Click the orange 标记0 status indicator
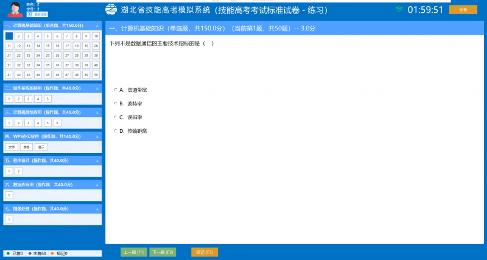487x260 pixels. coord(59,253)
